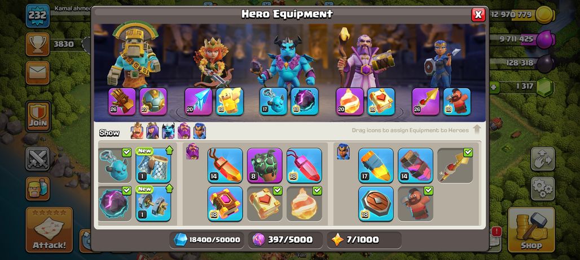Filter equipment by Barbarian King portrait

[137, 131]
